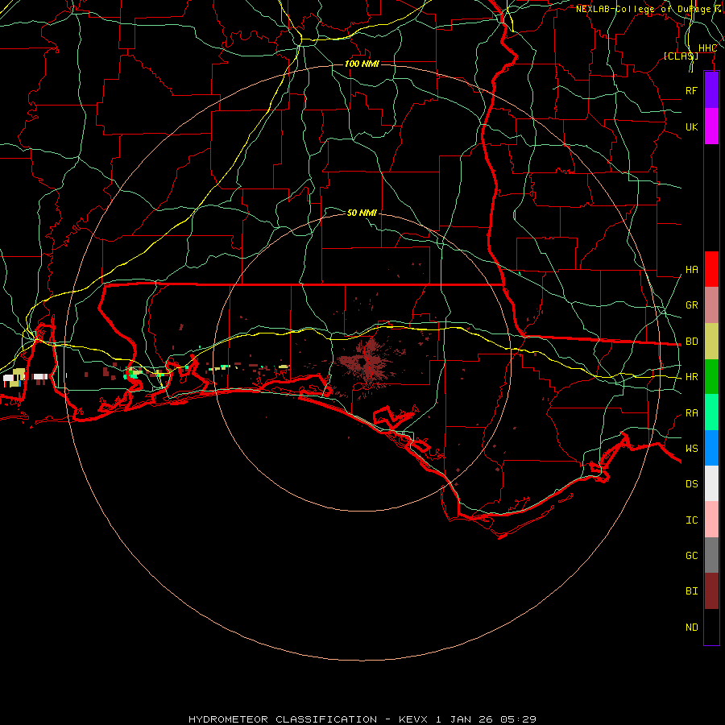
Task: Click the GR legend label
Action: [x=691, y=305]
